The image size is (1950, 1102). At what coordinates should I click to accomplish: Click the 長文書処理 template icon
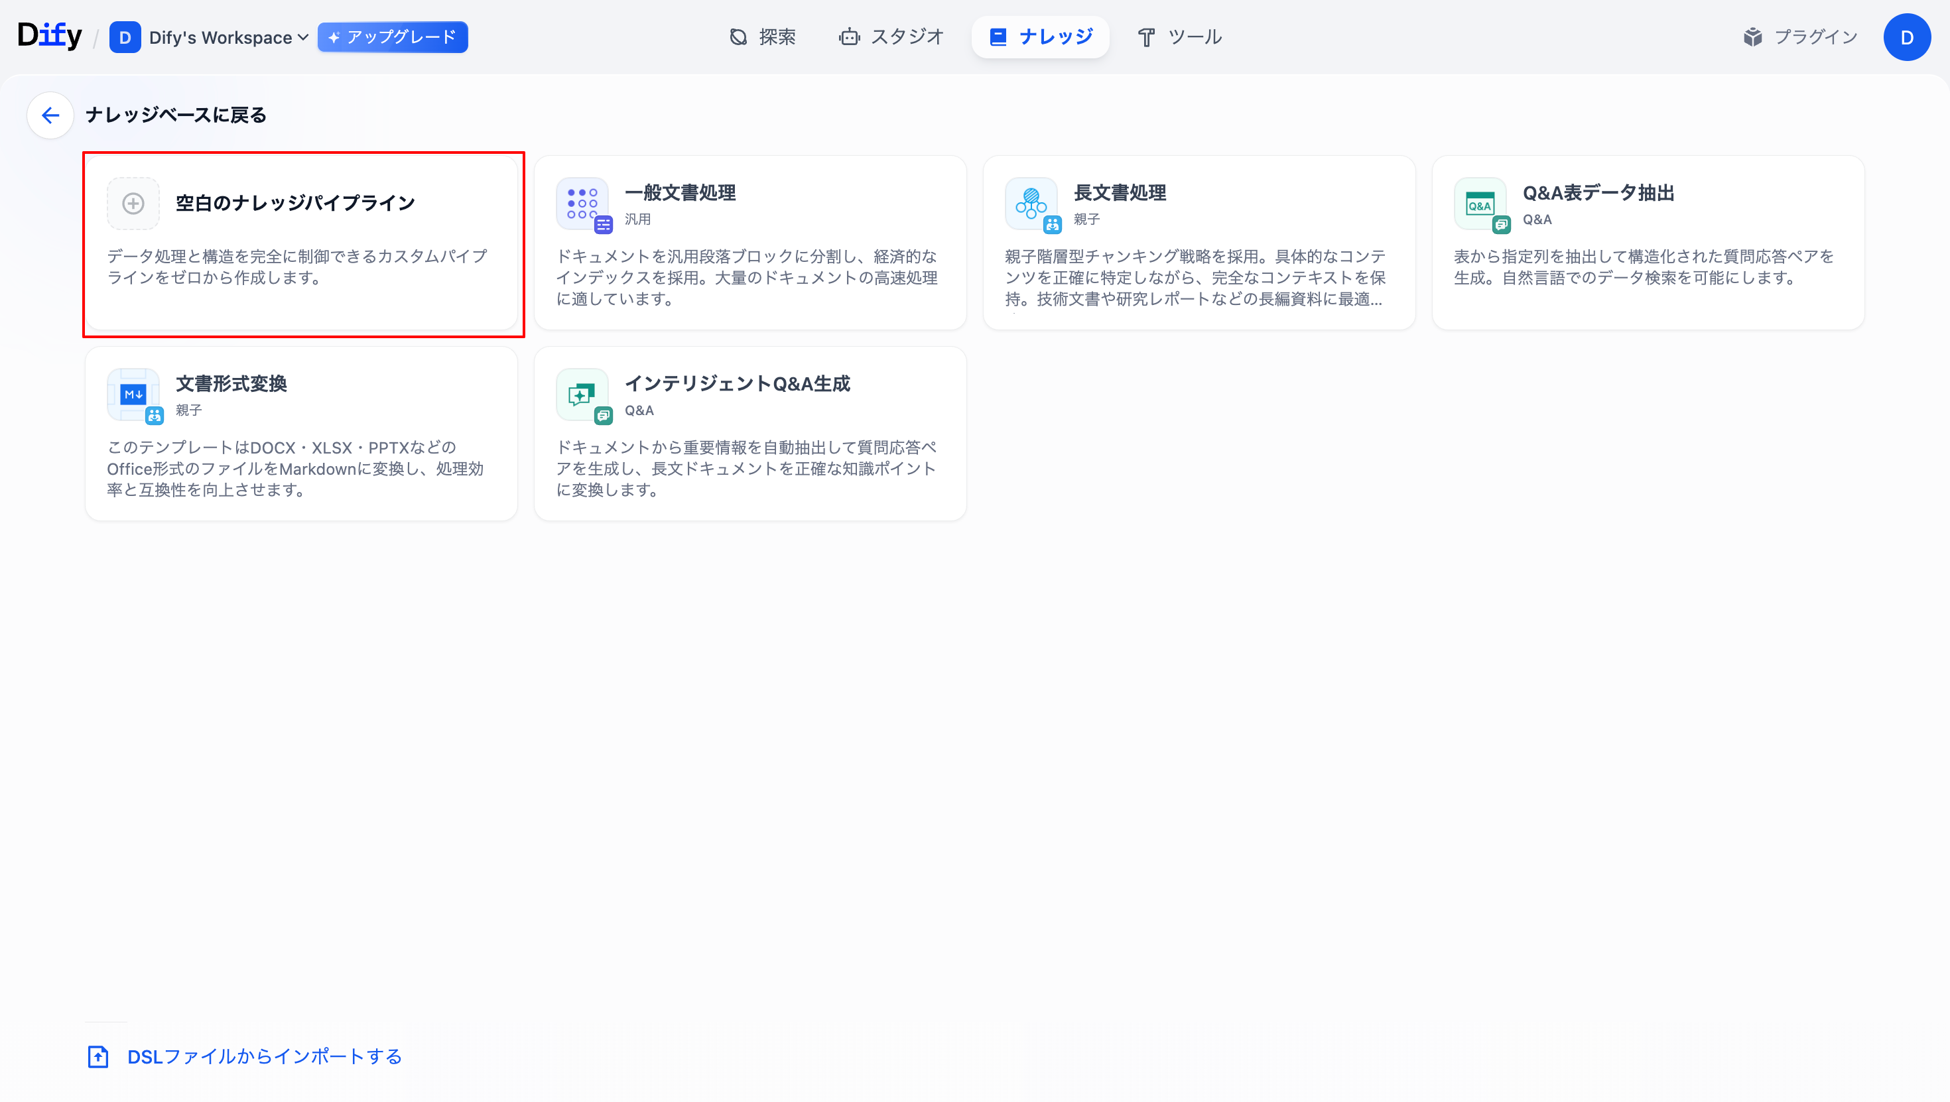coord(1031,204)
